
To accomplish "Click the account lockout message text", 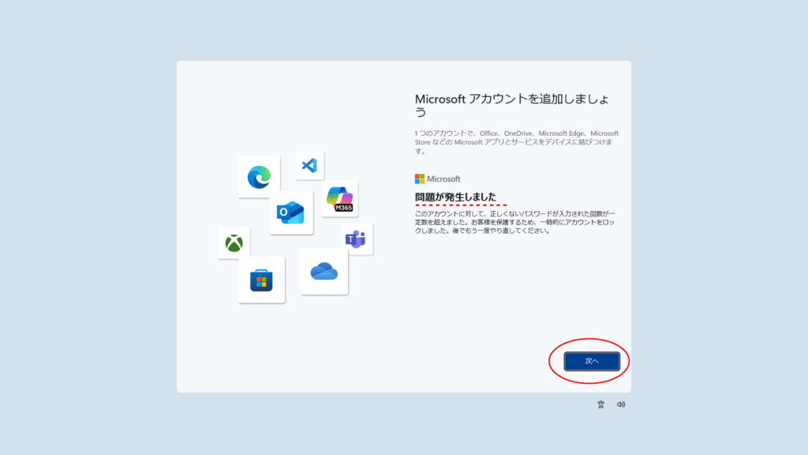I will 514,222.
